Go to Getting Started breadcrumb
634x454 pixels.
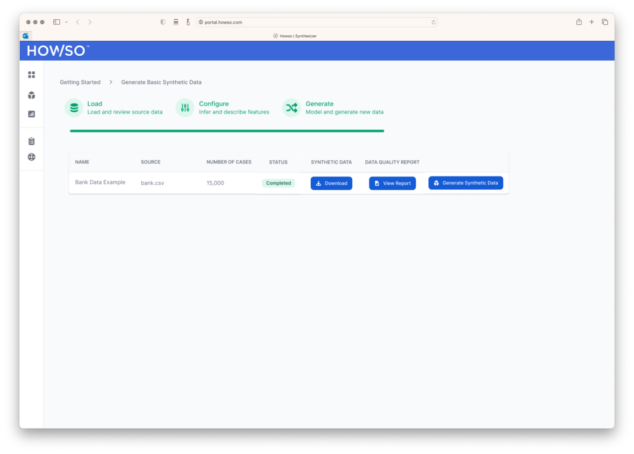coord(80,82)
